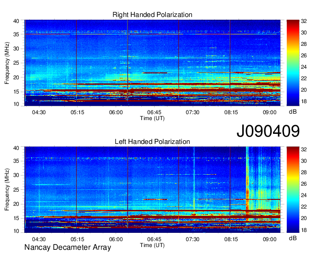Click the 22 value on Right Handed colorbar
Viewport: 312px width, 253px height.
[304, 78]
